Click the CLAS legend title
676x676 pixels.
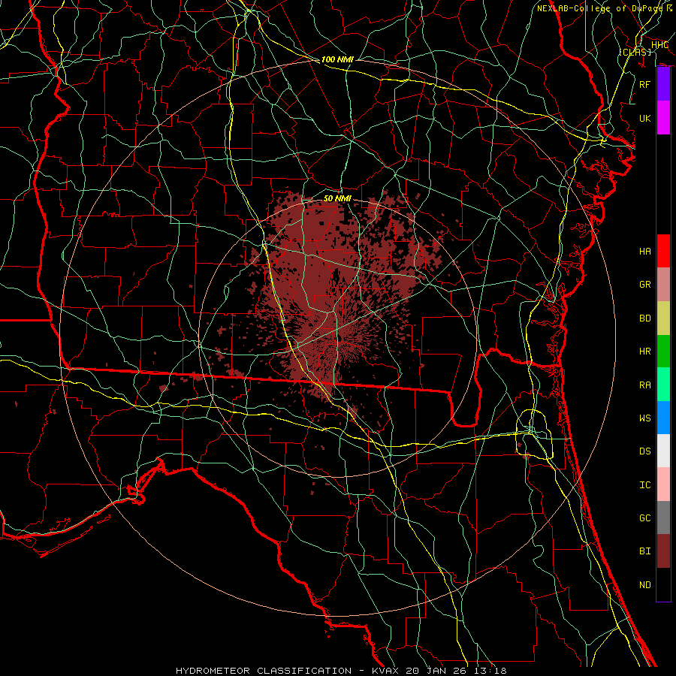click(635, 52)
